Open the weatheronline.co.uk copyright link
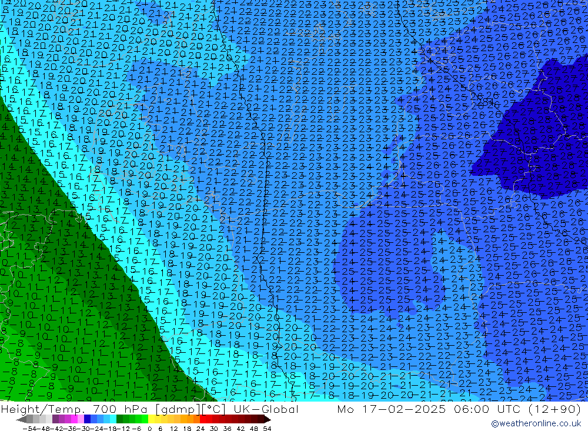The width and height of the screenshot is (588, 431). coord(536,423)
